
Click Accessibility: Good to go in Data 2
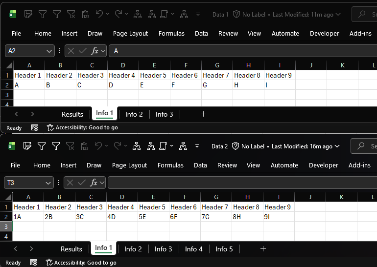81,263
